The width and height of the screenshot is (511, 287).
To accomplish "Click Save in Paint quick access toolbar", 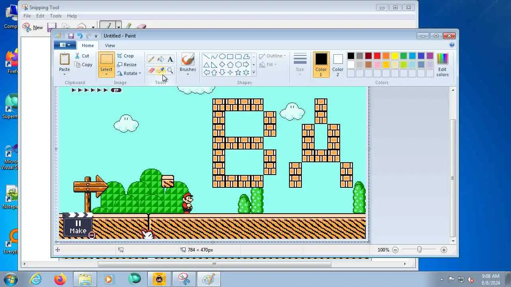I will (71, 36).
